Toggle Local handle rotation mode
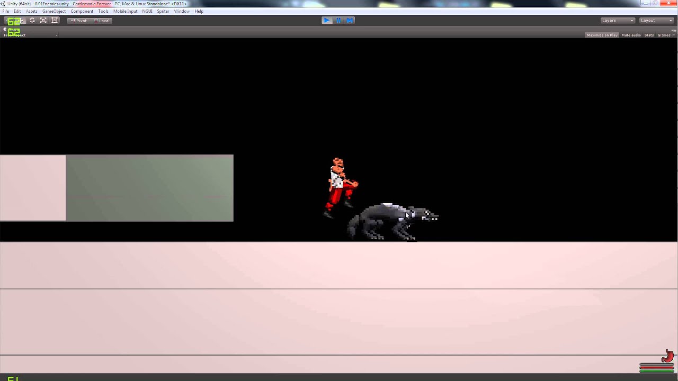The image size is (678, 381). click(x=101, y=21)
